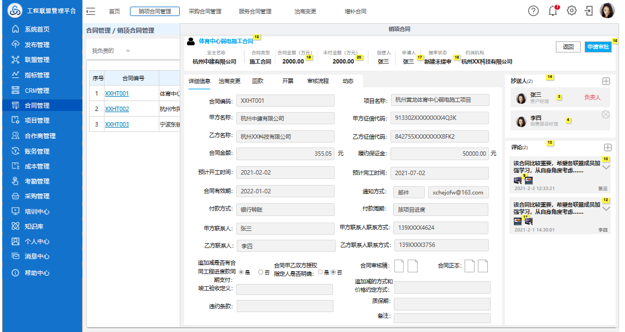Click the 合同编码 field showing XXHT001

click(285, 101)
